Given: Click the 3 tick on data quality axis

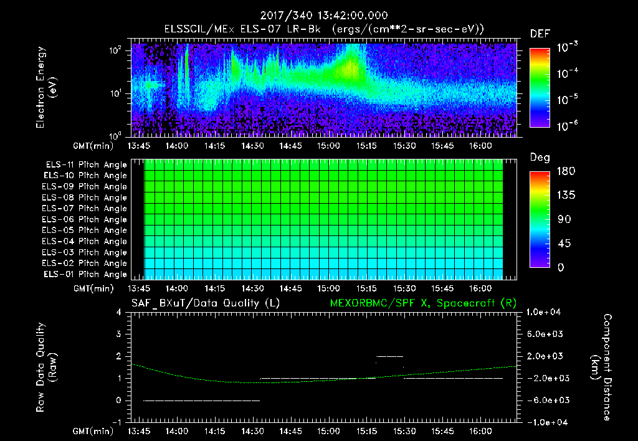Looking at the screenshot, I should click(119, 334).
